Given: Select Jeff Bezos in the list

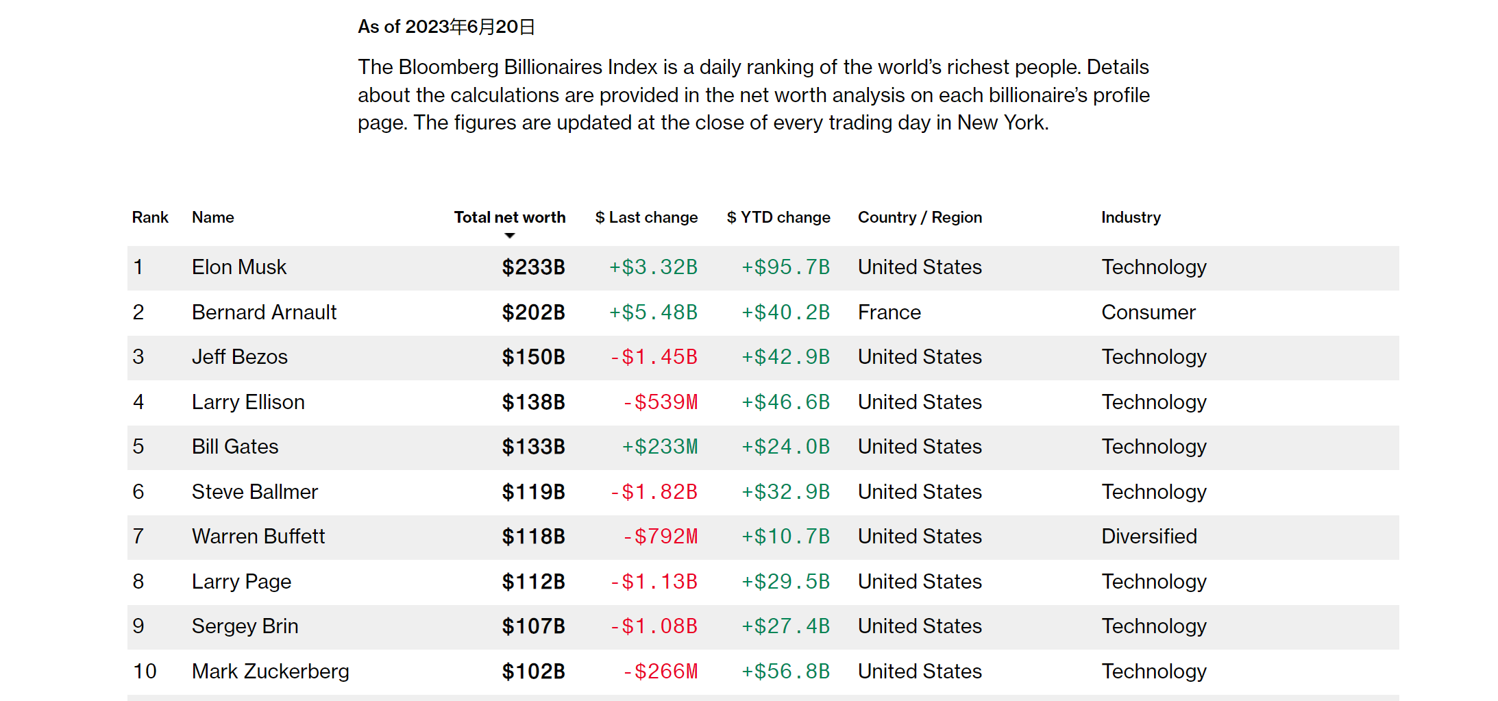Looking at the screenshot, I should [239, 357].
